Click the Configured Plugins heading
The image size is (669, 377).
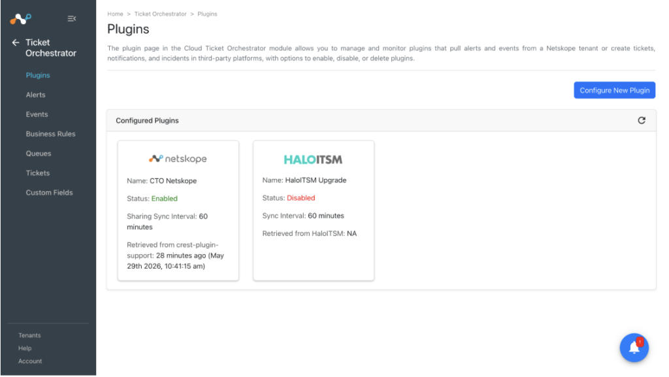(x=147, y=121)
